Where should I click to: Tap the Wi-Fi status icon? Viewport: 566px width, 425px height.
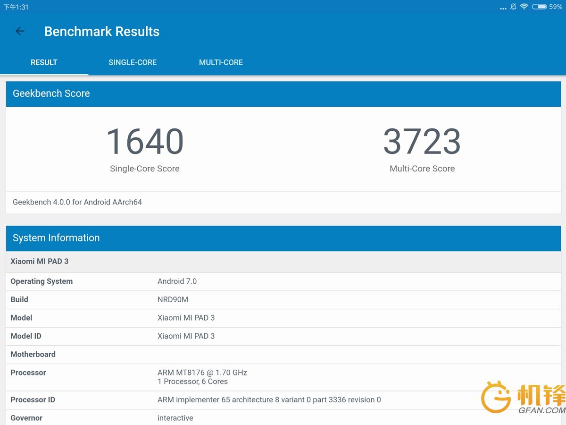point(524,7)
